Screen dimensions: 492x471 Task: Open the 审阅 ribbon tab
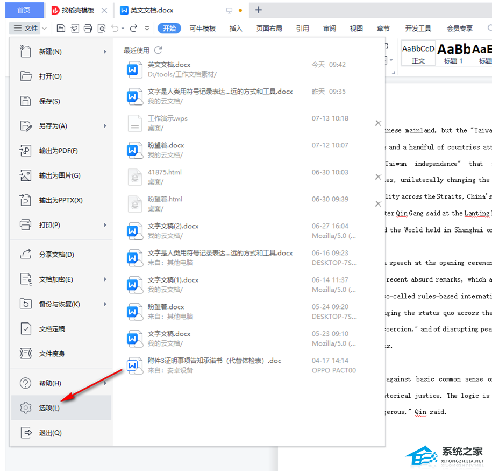pyautogui.click(x=330, y=29)
